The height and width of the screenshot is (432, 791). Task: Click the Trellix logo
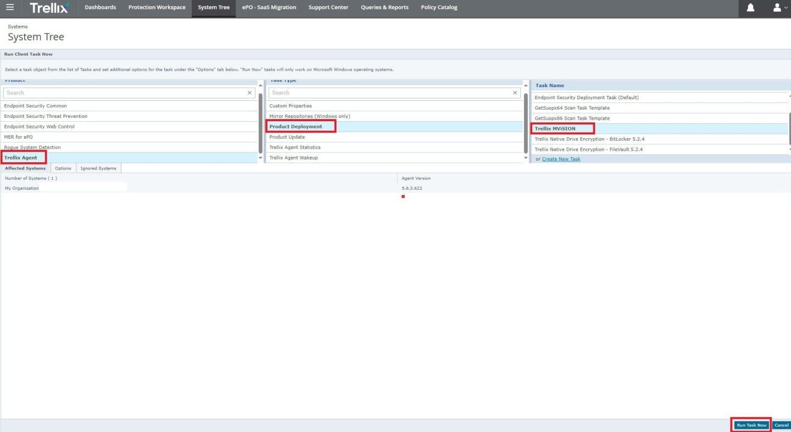(49, 8)
